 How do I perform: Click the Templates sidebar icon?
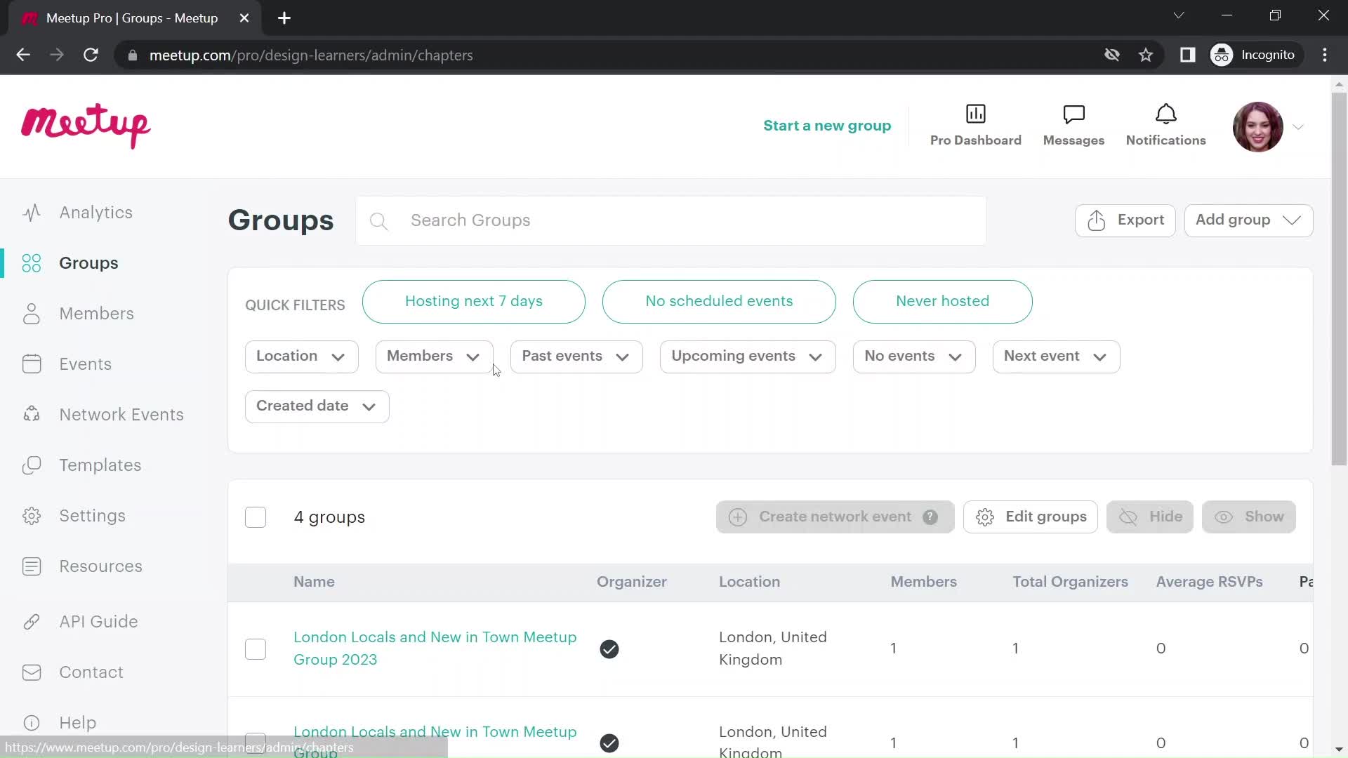[32, 465]
